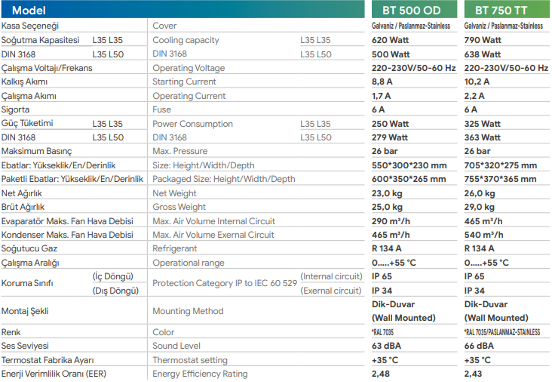Select the 66 dBA sound level value
Viewport: 552px width, 382px height.
tap(480, 346)
